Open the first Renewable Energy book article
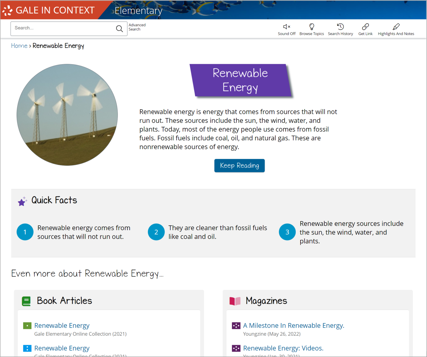 (62, 325)
